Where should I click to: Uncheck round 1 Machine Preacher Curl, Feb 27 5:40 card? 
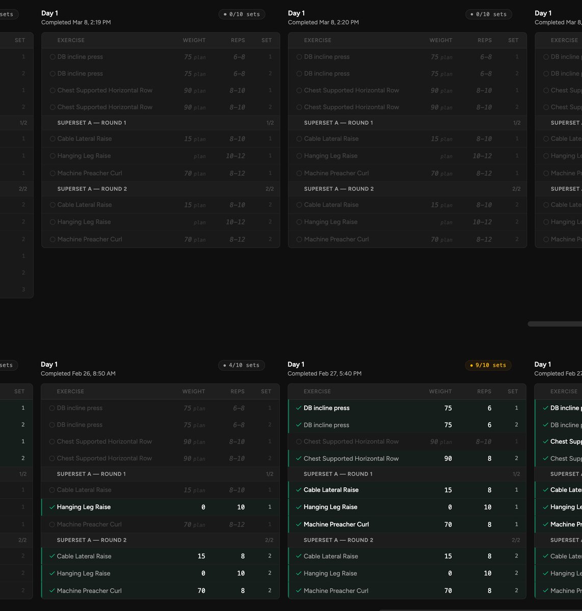coord(299,524)
